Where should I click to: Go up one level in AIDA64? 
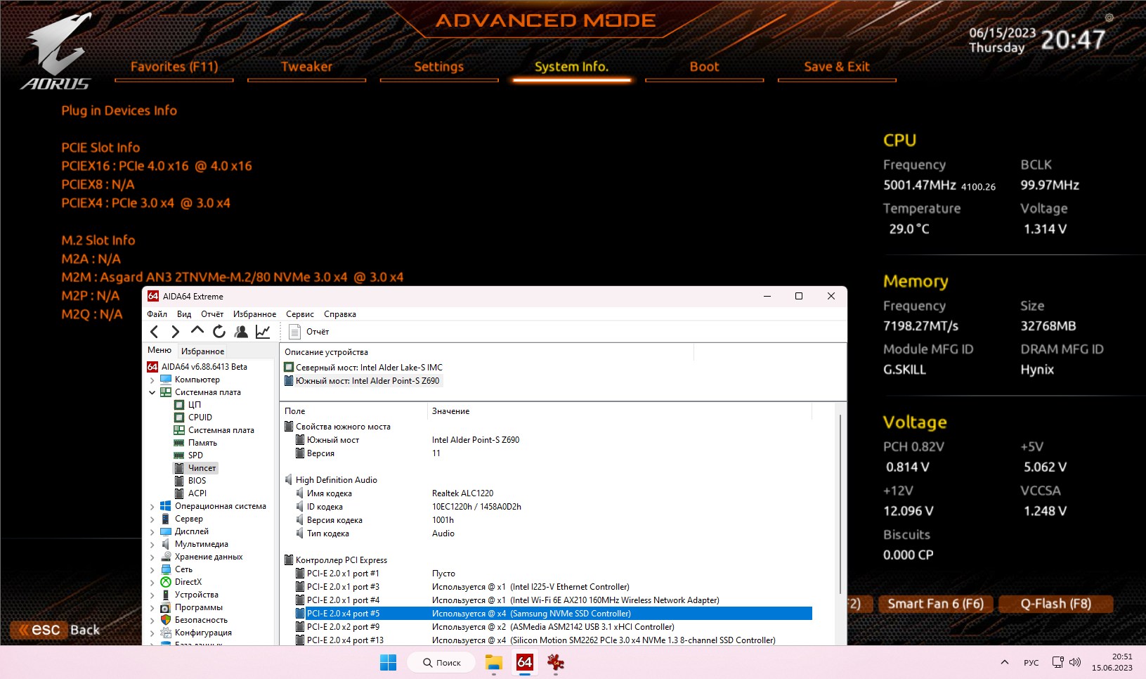[x=197, y=331]
